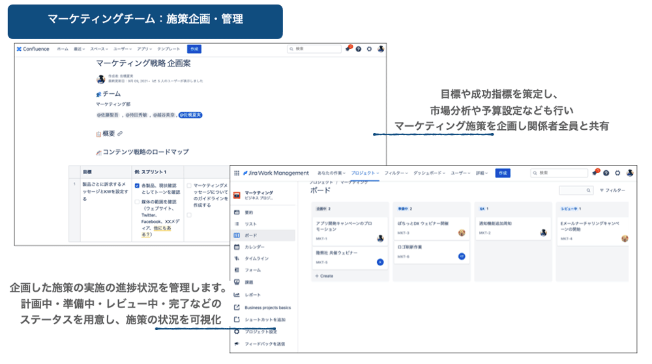The image size is (652, 364).
Task: Click the 要約 summary icon in sidebar
Action: pyautogui.click(x=237, y=212)
